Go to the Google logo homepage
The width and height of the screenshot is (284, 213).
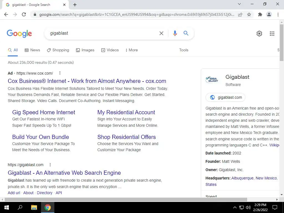tap(19, 34)
